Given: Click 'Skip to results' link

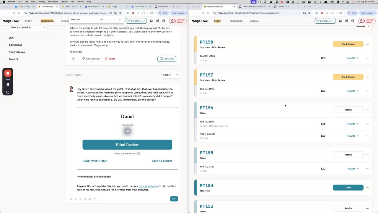Looking at the screenshot, I should click(x=162, y=161).
